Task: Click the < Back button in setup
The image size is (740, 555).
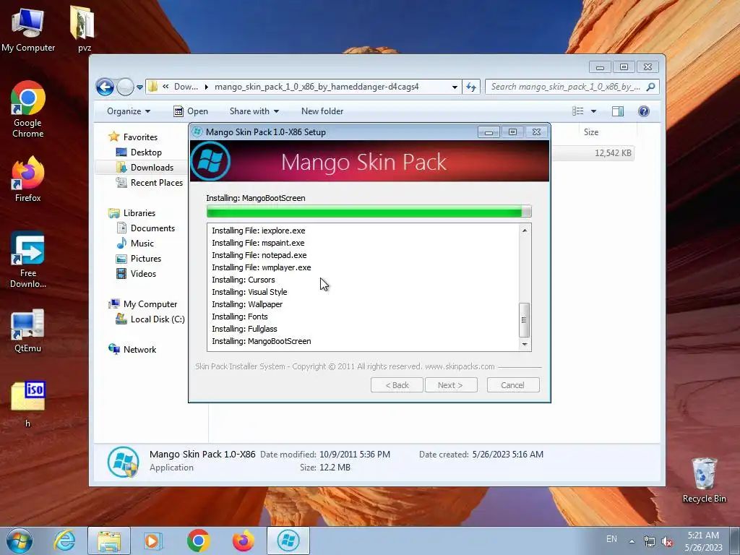Action: (397, 385)
